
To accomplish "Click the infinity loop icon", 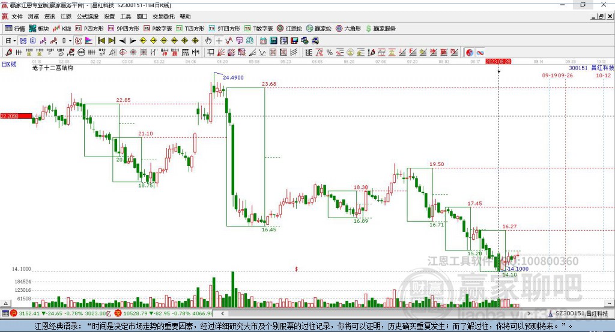I will pos(480,53).
